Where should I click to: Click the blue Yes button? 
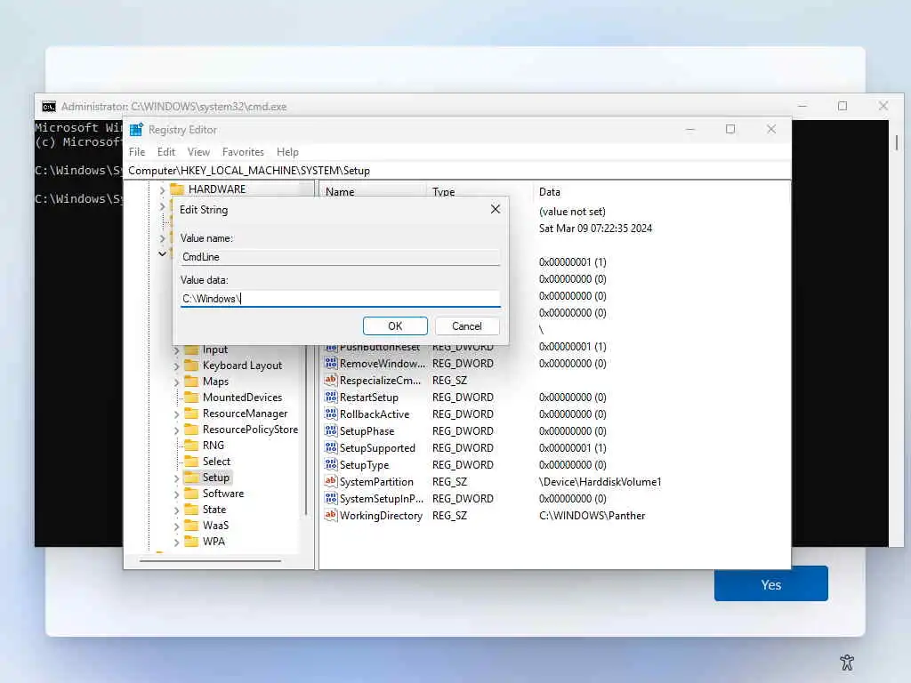coord(771,583)
